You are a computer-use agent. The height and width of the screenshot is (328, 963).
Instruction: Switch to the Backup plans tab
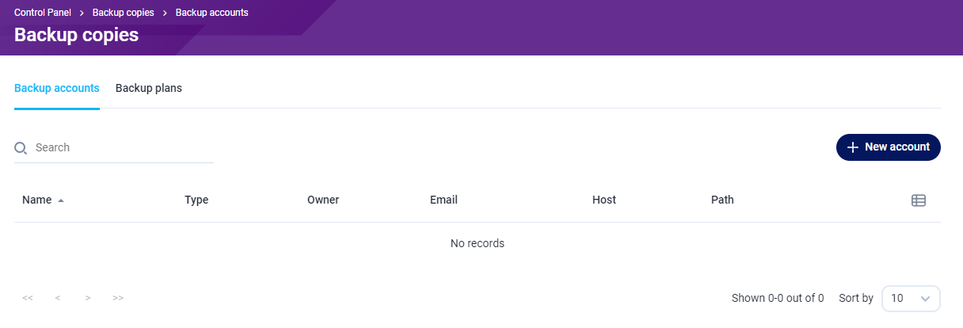coord(149,88)
